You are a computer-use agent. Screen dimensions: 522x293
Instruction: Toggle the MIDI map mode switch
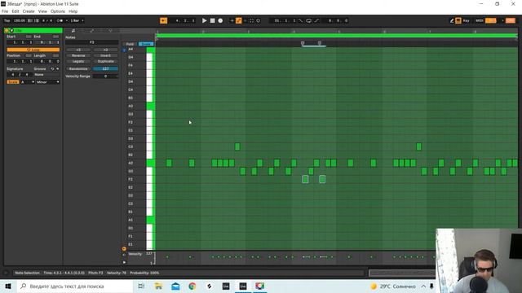click(x=480, y=20)
